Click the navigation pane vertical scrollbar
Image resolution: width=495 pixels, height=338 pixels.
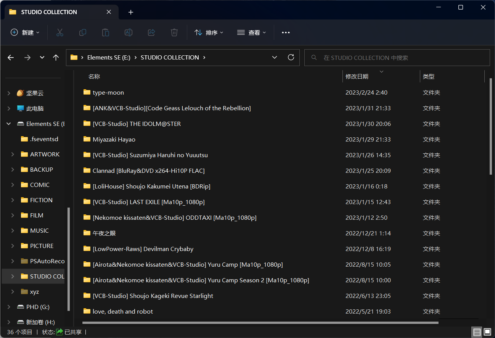[x=69, y=259]
